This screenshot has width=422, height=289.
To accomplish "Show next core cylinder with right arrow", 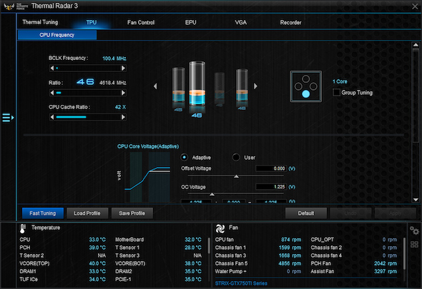I will tap(255, 86).
